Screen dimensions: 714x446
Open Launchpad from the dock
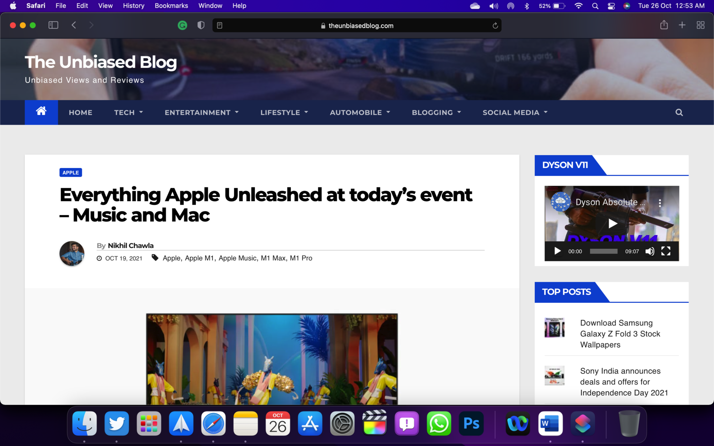click(149, 423)
